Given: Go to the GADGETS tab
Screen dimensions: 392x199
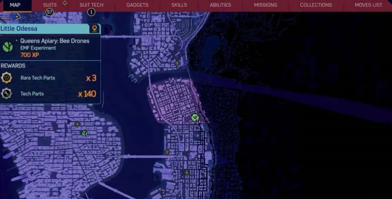Looking at the screenshot, I should [x=137, y=5].
